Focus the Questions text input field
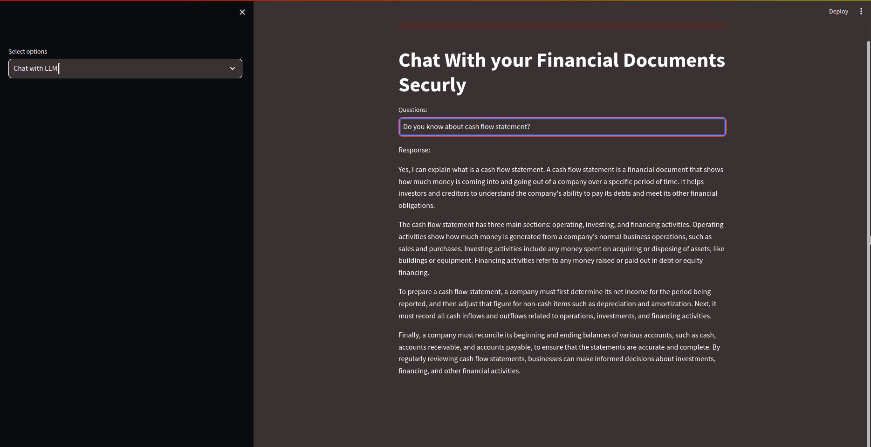Screen dimensions: 871x447 coord(562,127)
